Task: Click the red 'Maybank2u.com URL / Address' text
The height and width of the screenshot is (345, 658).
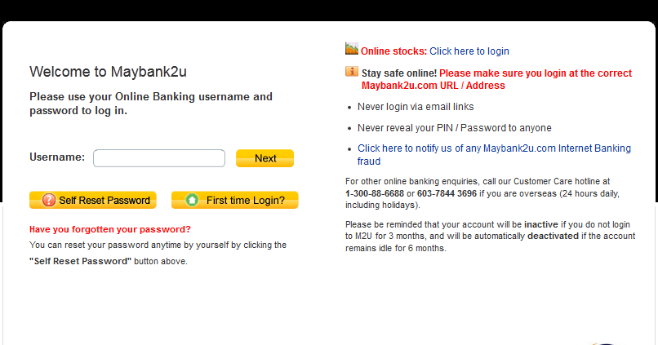Action: (433, 86)
